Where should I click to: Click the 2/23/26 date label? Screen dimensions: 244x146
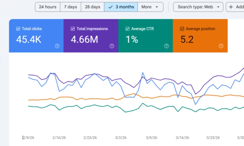point(90,137)
